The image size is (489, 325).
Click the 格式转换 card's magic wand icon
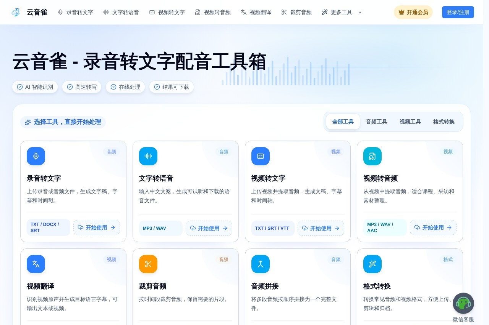coord(372,264)
